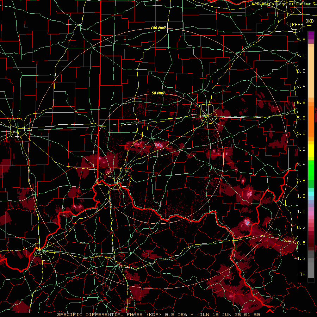317x317 pixels.
Task: Click the -1.3 value on the color scale
Action: pyautogui.click(x=300, y=259)
